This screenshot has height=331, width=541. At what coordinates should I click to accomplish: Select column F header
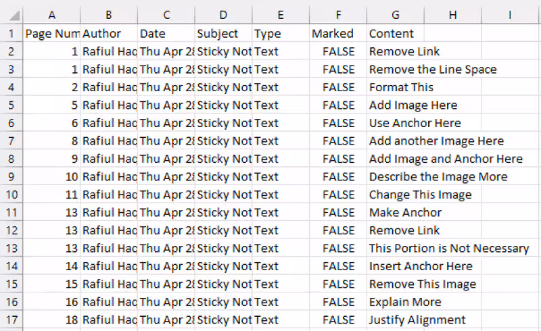(337, 15)
